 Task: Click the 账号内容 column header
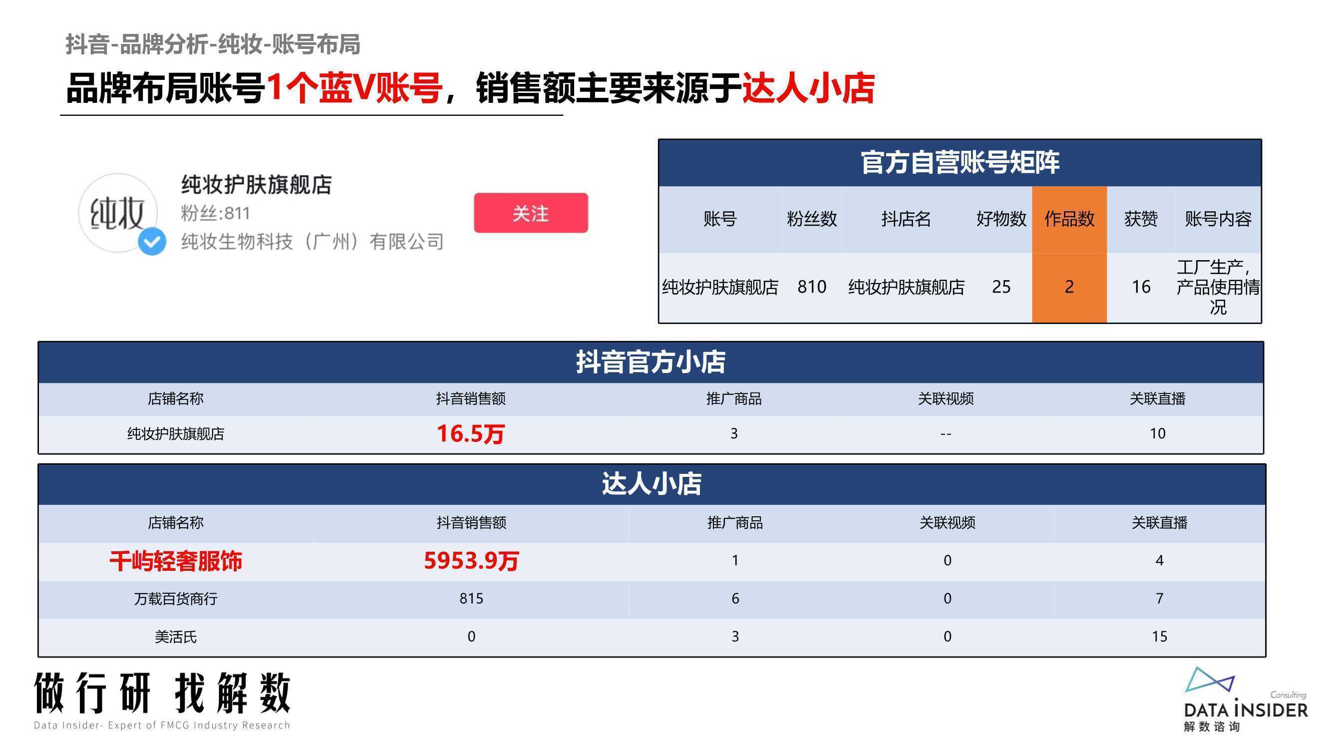tap(1218, 219)
